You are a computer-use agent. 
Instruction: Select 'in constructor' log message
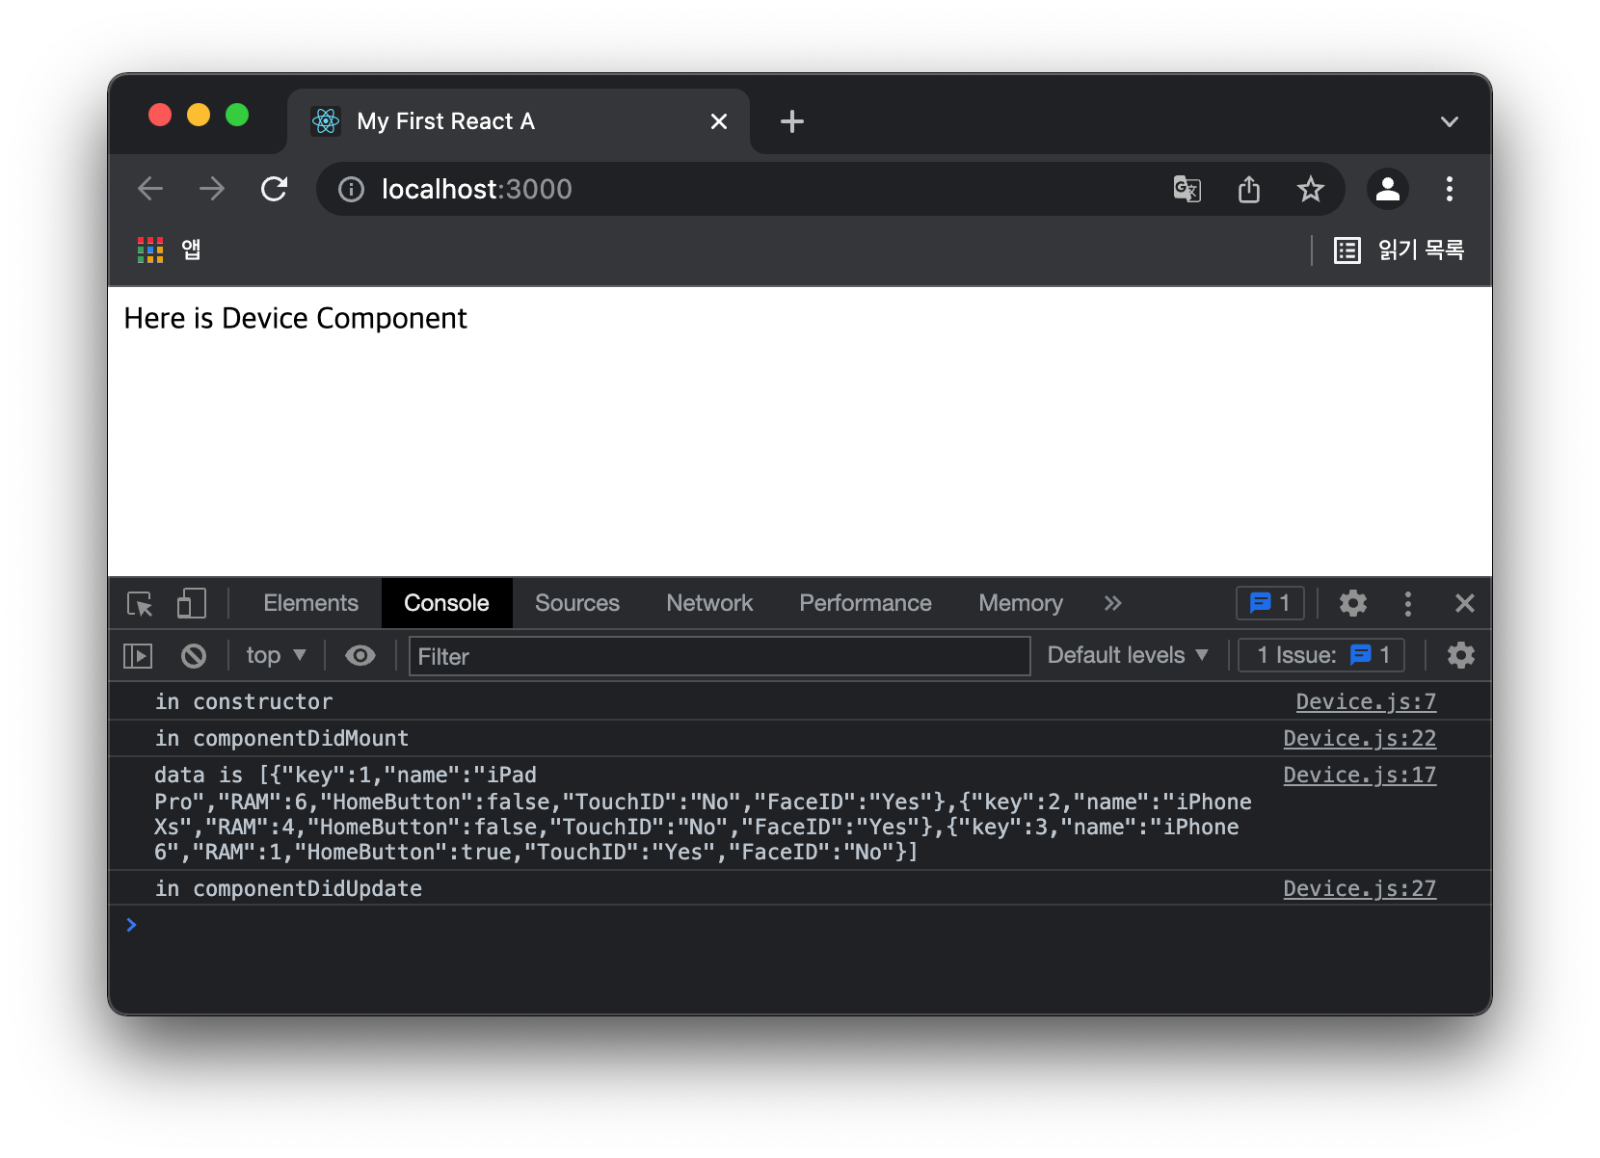click(244, 701)
